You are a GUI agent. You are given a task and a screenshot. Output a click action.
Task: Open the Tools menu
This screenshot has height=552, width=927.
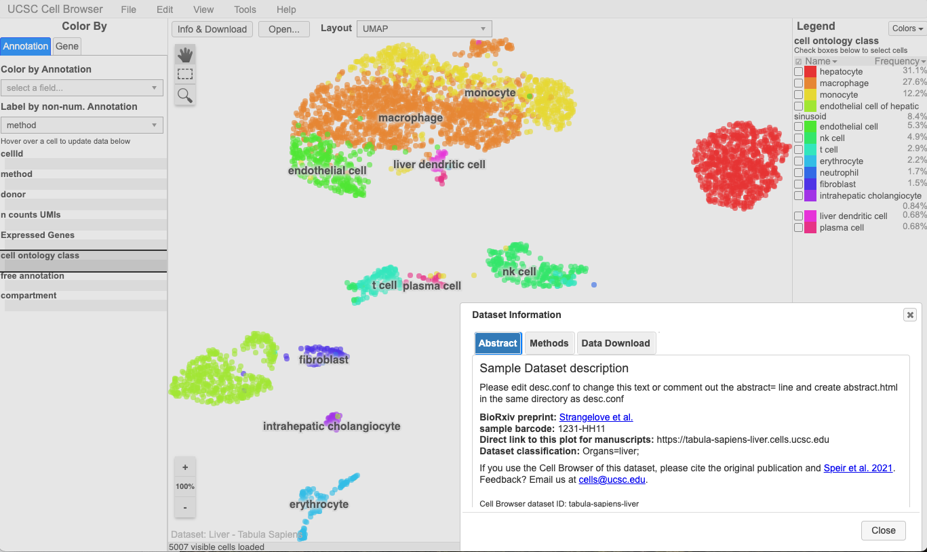[245, 9]
